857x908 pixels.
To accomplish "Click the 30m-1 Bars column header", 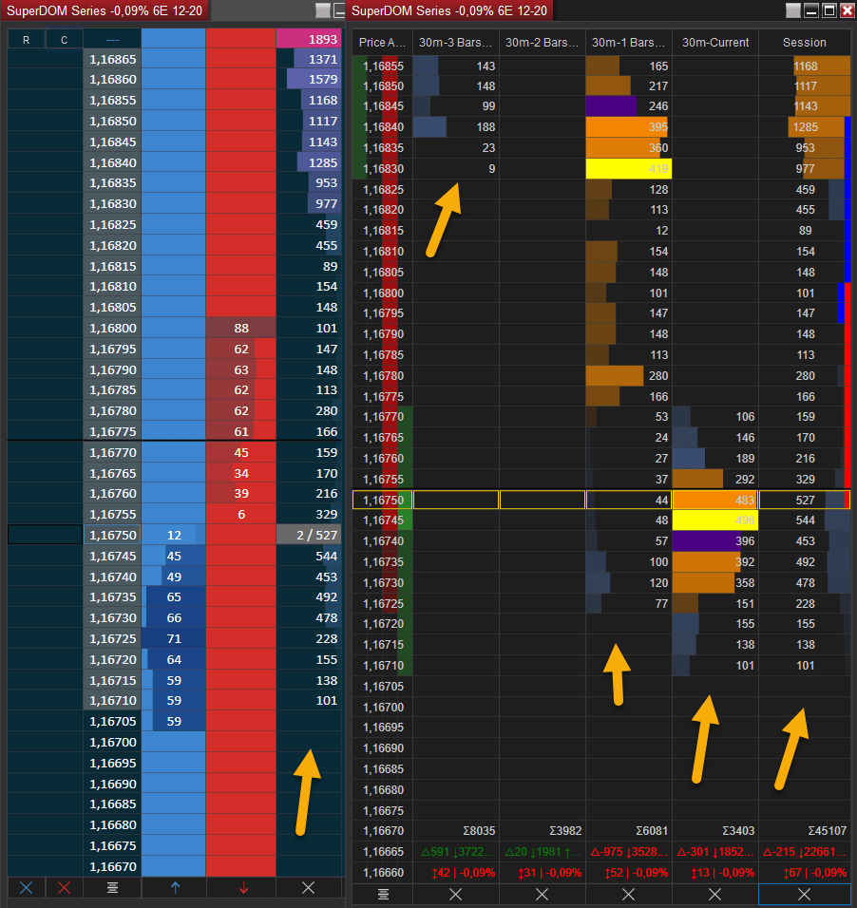I will (629, 43).
